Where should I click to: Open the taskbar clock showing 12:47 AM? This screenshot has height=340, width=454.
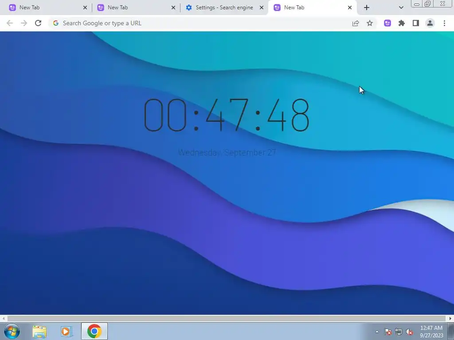[x=431, y=332]
